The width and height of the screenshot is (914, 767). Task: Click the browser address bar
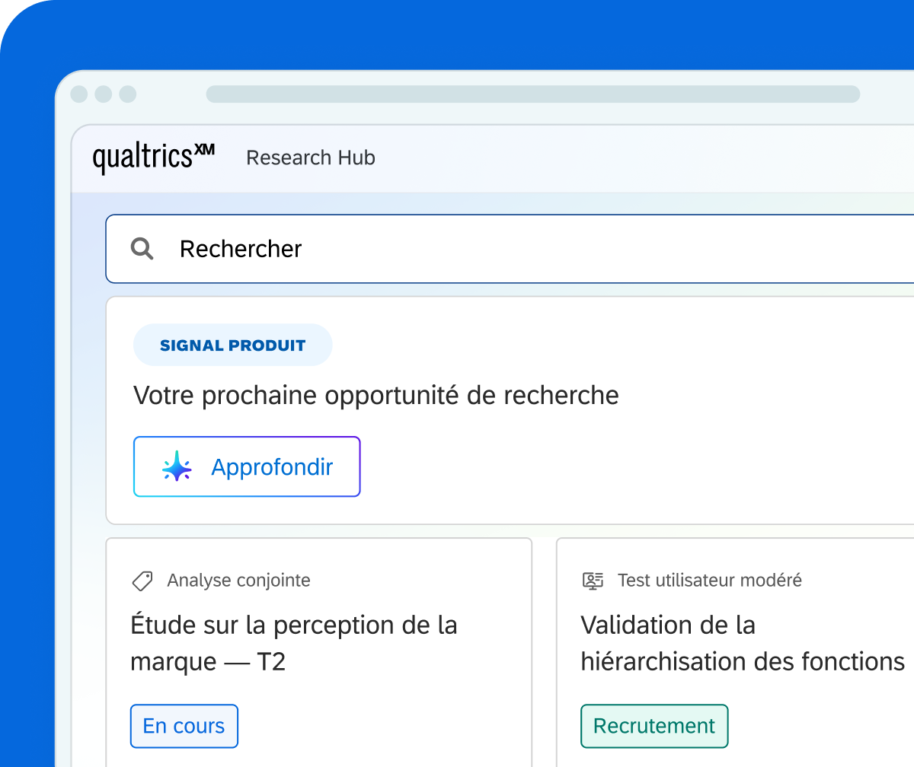(x=533, y=94)
